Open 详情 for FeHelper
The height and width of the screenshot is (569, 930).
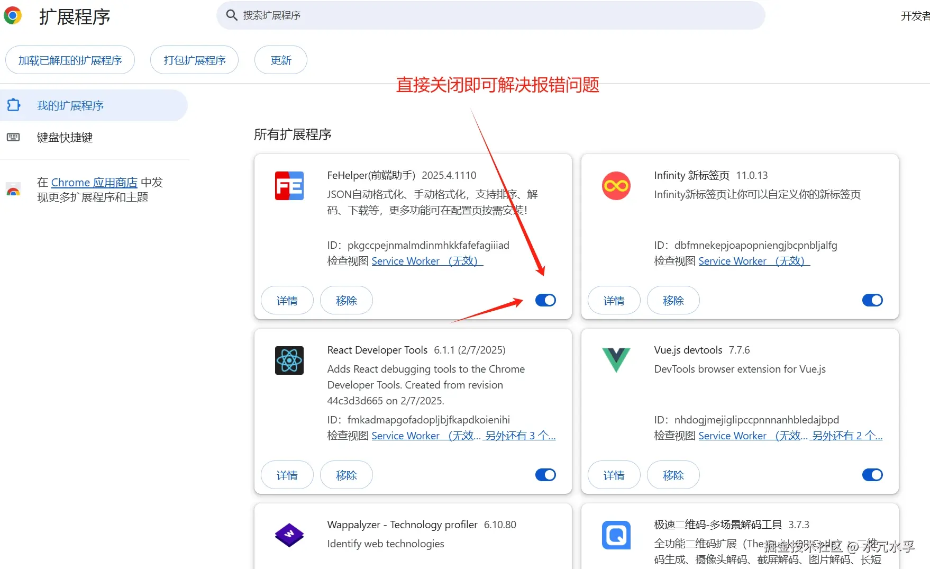click(x=287, y=300)
